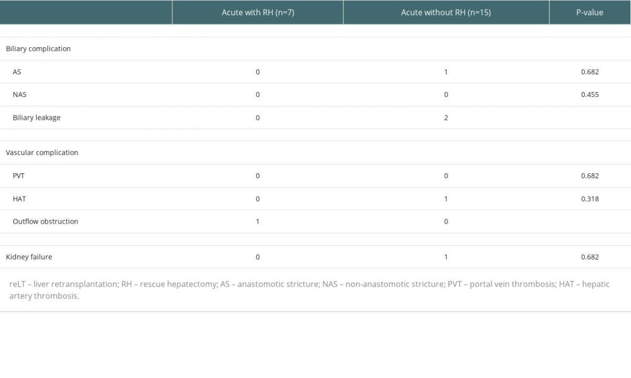This screenshot has width=631, height=378.
Task: Click the 'PVT' row label
Action: [x=19, y=176]
